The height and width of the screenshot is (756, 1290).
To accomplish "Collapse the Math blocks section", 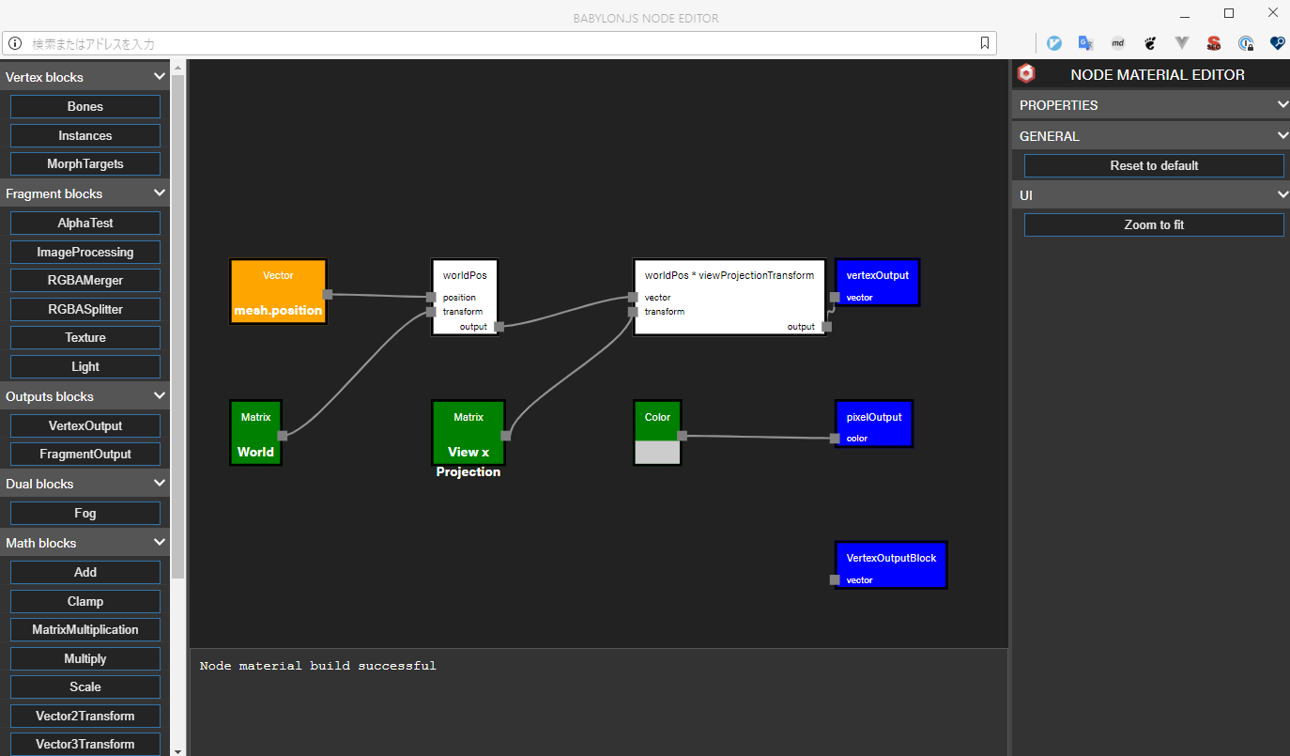I will (x=160, y=543).
